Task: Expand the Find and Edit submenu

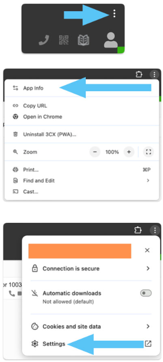Action: click(81, 181)
